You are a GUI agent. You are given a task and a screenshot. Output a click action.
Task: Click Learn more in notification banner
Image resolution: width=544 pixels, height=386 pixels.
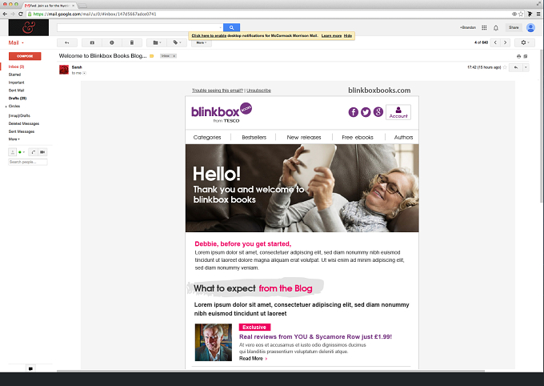[x=331, y=36]
